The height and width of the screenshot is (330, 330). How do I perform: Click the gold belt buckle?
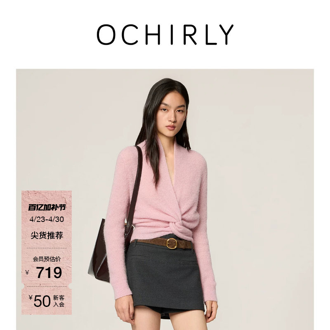click(172, 243)
